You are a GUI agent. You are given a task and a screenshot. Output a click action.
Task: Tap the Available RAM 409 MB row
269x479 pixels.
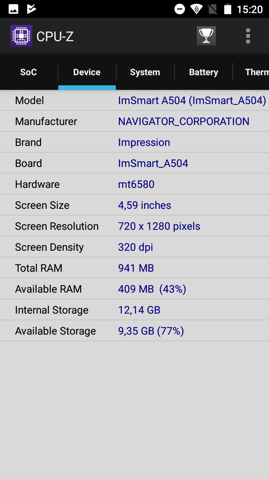pyautogui.click(x=134, y=289)
